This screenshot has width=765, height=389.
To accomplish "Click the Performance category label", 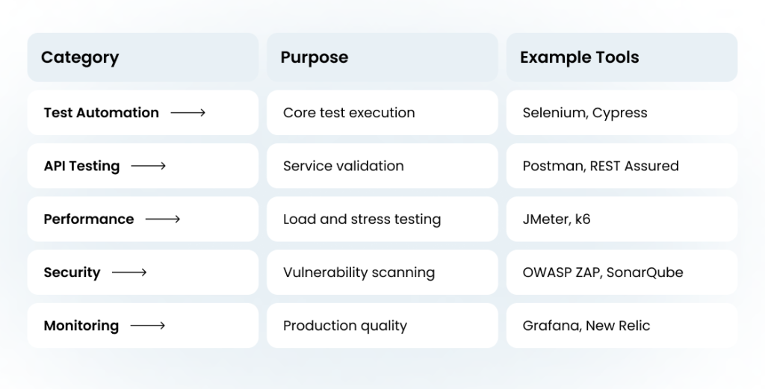I will point(89,220).
